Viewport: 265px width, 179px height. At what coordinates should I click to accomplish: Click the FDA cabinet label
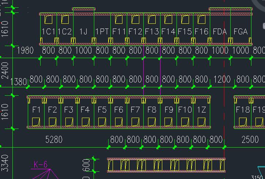coord(220,32)
